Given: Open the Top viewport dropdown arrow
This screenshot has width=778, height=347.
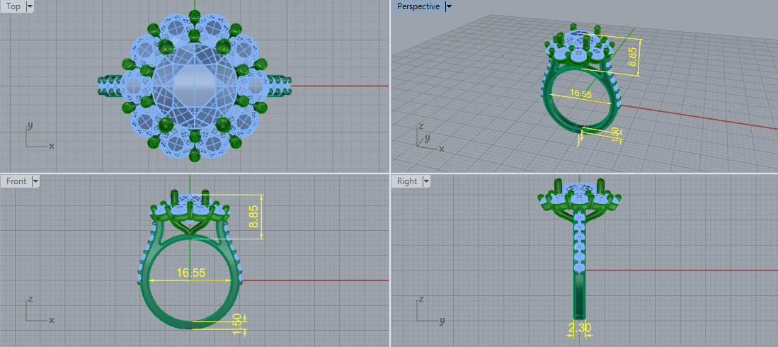Looking at the screenshot, I should point(29,6).
